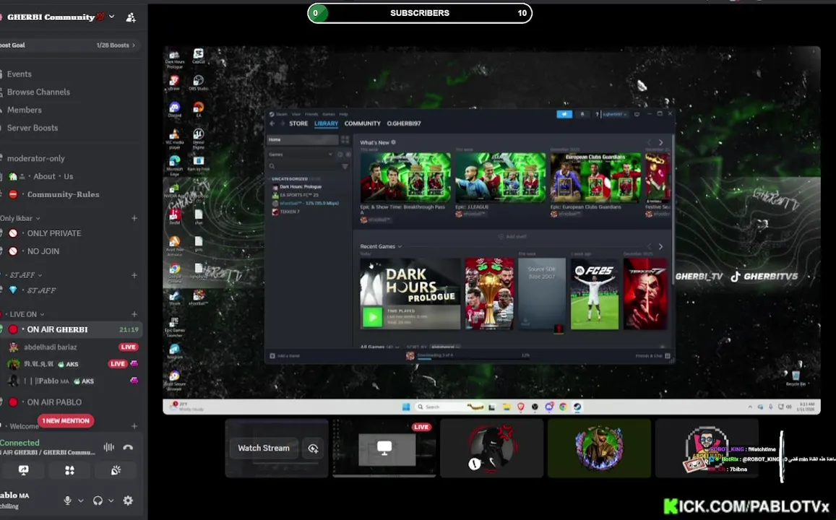Switch to Steam STORE tab
Viewport: 836px width, 520px height.
tap(298, 123)
